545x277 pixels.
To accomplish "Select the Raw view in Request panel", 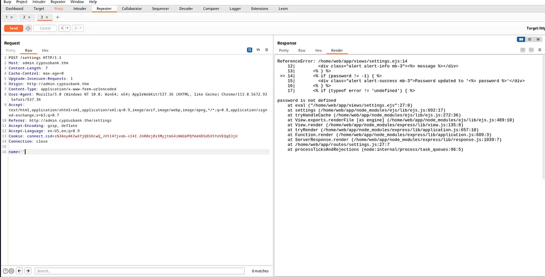I will [29, 51].
